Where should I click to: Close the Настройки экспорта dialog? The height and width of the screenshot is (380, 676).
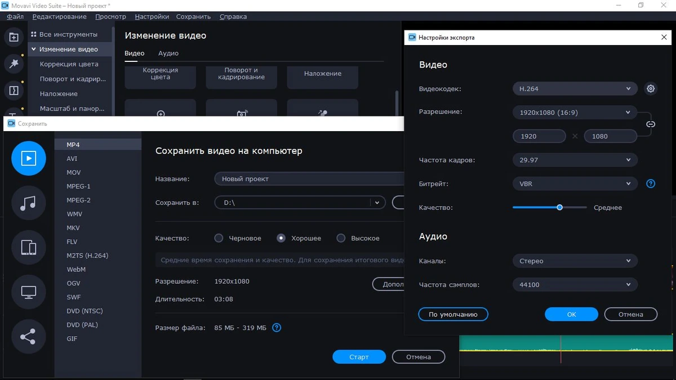(x=664, y=37)
